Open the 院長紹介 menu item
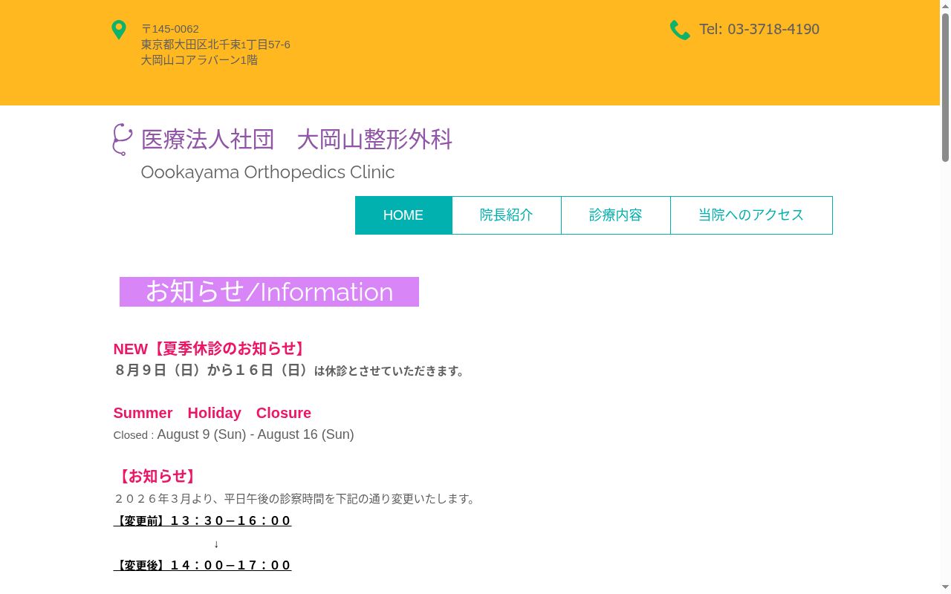This screenshot has height=594, width=951. (x=507, y=215)
